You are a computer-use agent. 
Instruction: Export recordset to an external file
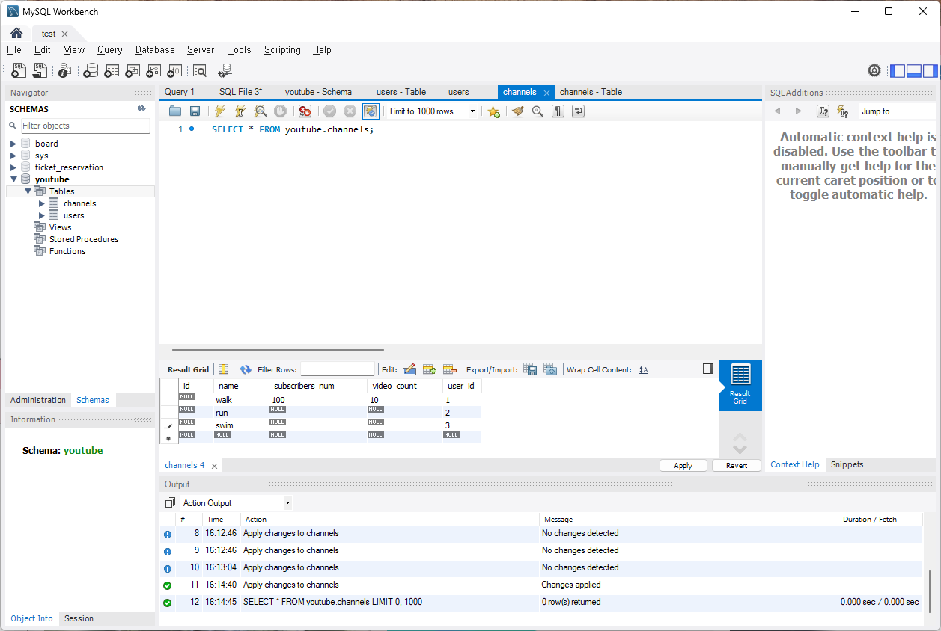click(530, 369)
